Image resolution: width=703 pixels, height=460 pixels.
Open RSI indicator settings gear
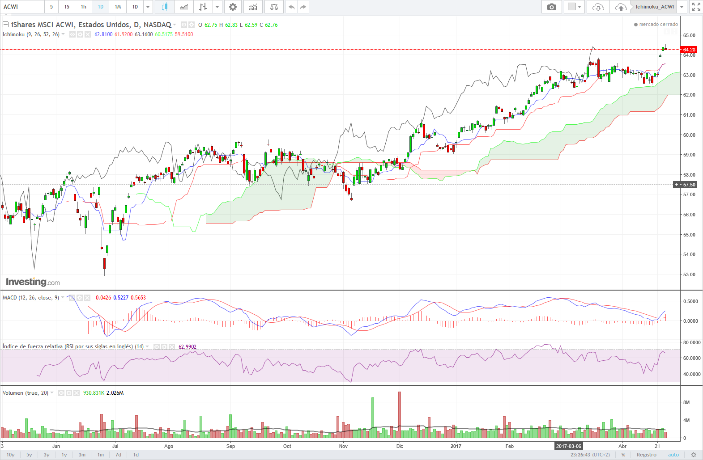[164, 347]
